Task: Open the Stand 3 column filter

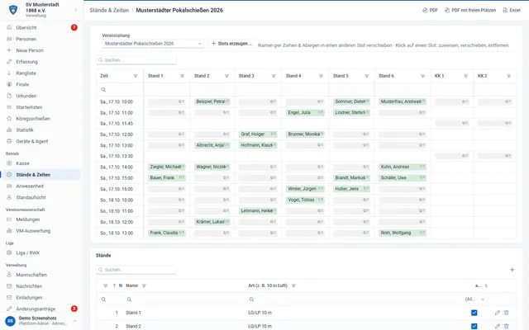Action: (274, 76)
